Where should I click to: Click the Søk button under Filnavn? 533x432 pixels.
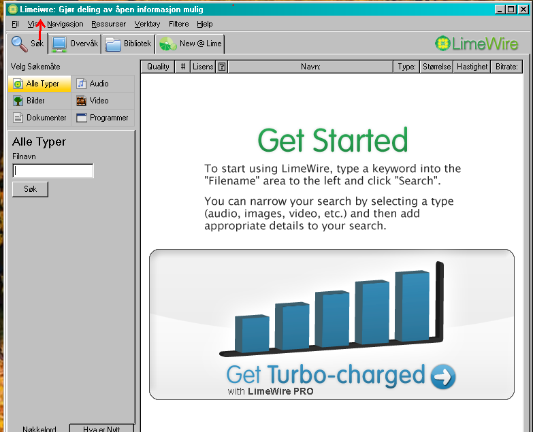[x=30, y=189]
